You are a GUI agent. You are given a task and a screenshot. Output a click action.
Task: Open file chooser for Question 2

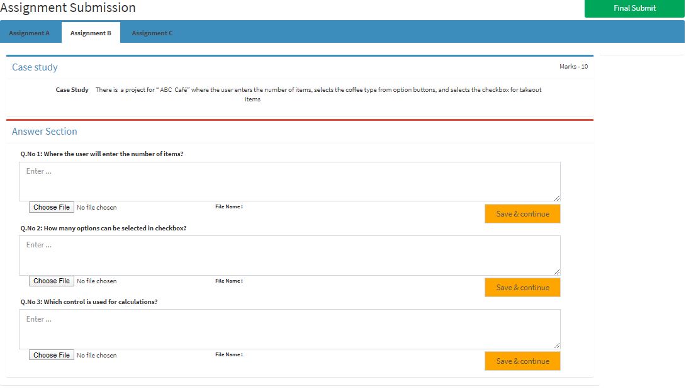[x=52, y=281]
